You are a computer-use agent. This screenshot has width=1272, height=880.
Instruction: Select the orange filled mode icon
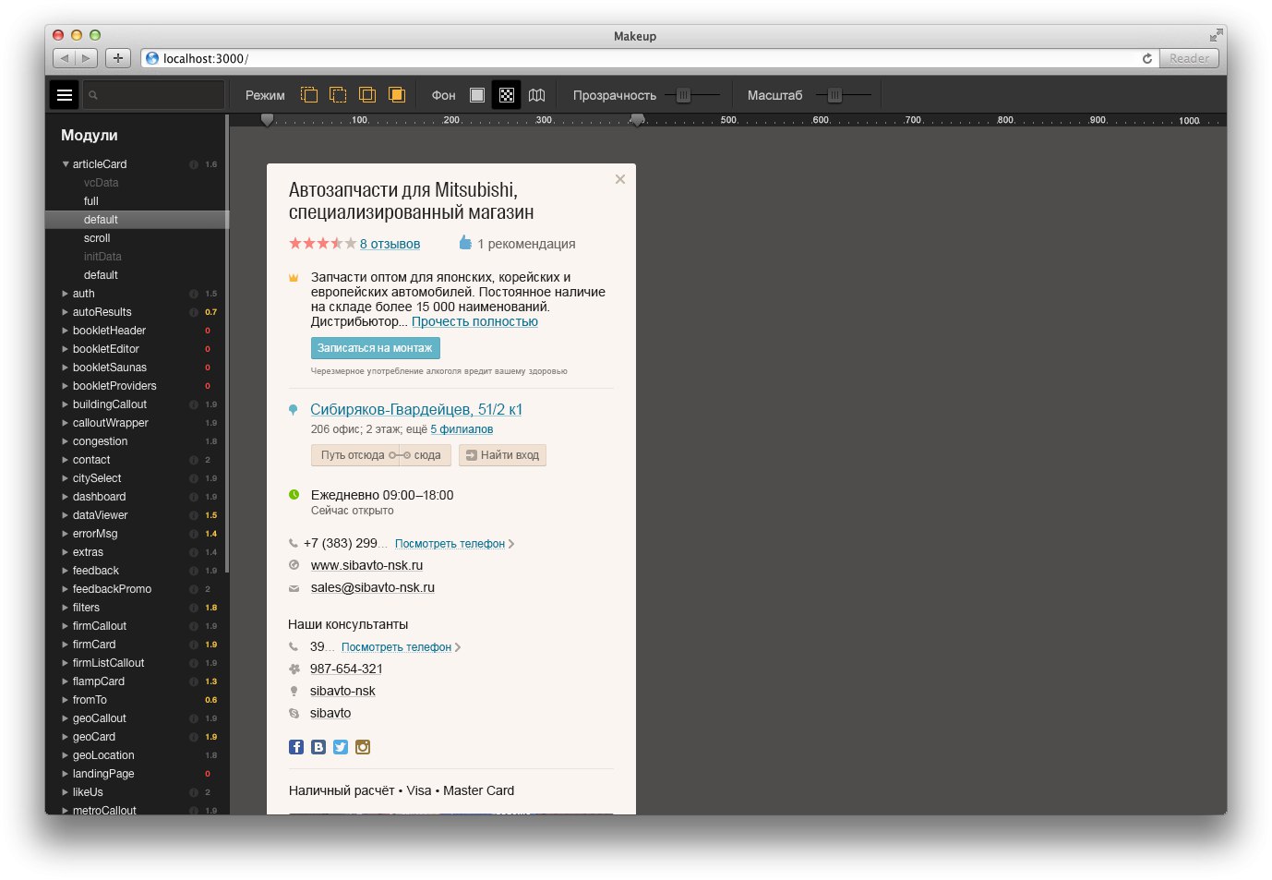[x=397, y=95]
